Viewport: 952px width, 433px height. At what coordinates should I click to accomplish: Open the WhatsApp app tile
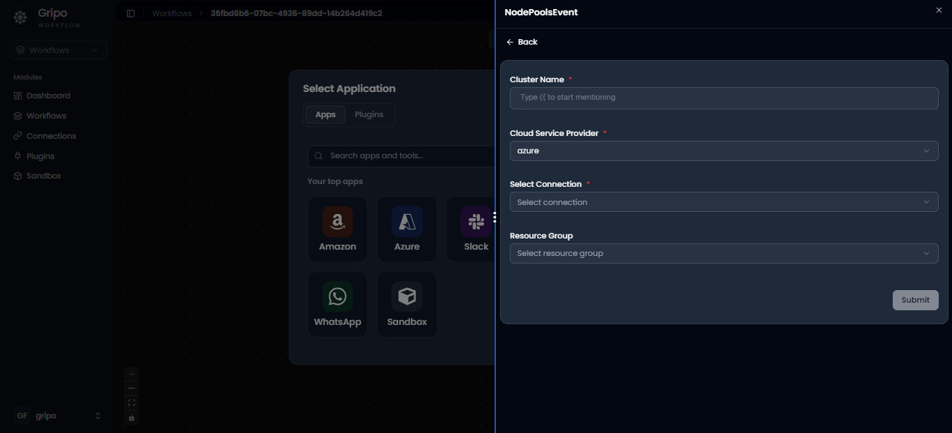pyautogui.click(x=338, y=305)
